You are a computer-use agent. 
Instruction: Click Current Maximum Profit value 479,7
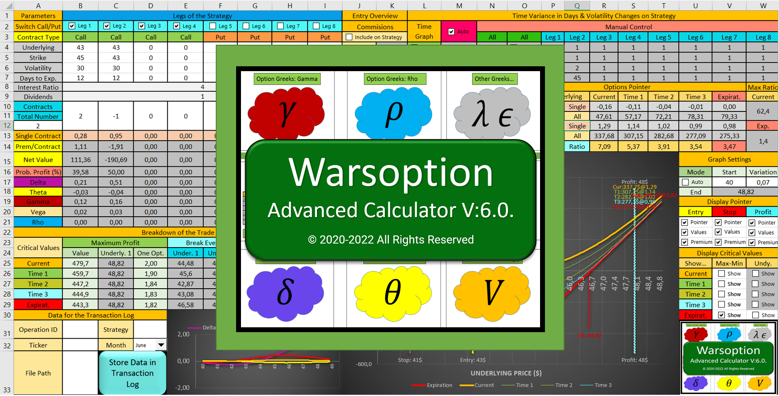(x=80, y=263)
